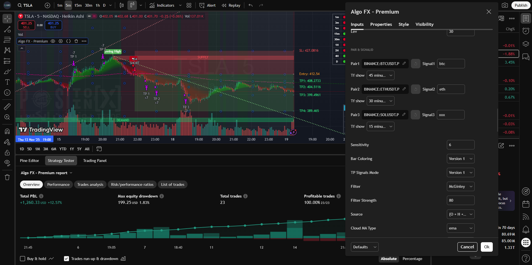Toggle Algo FX indicator visibility eye
Image resolution: width=532 pixels, height=265 pixels.
53,41
